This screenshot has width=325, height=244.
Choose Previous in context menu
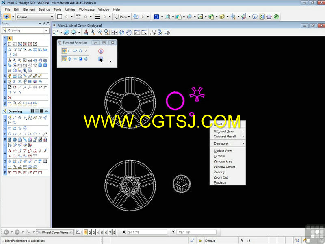click(x=227, y=183)
